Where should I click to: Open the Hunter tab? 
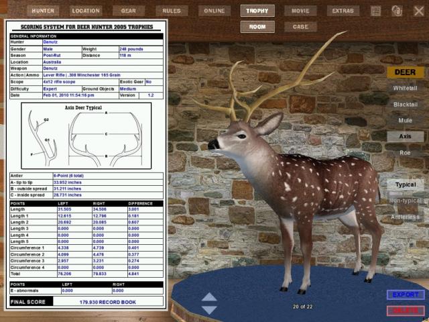(43, 11)
